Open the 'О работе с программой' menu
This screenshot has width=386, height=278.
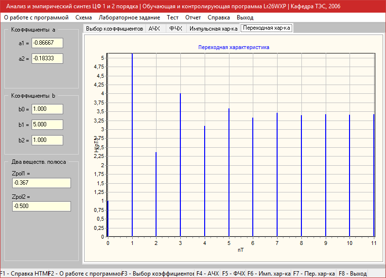36,17
